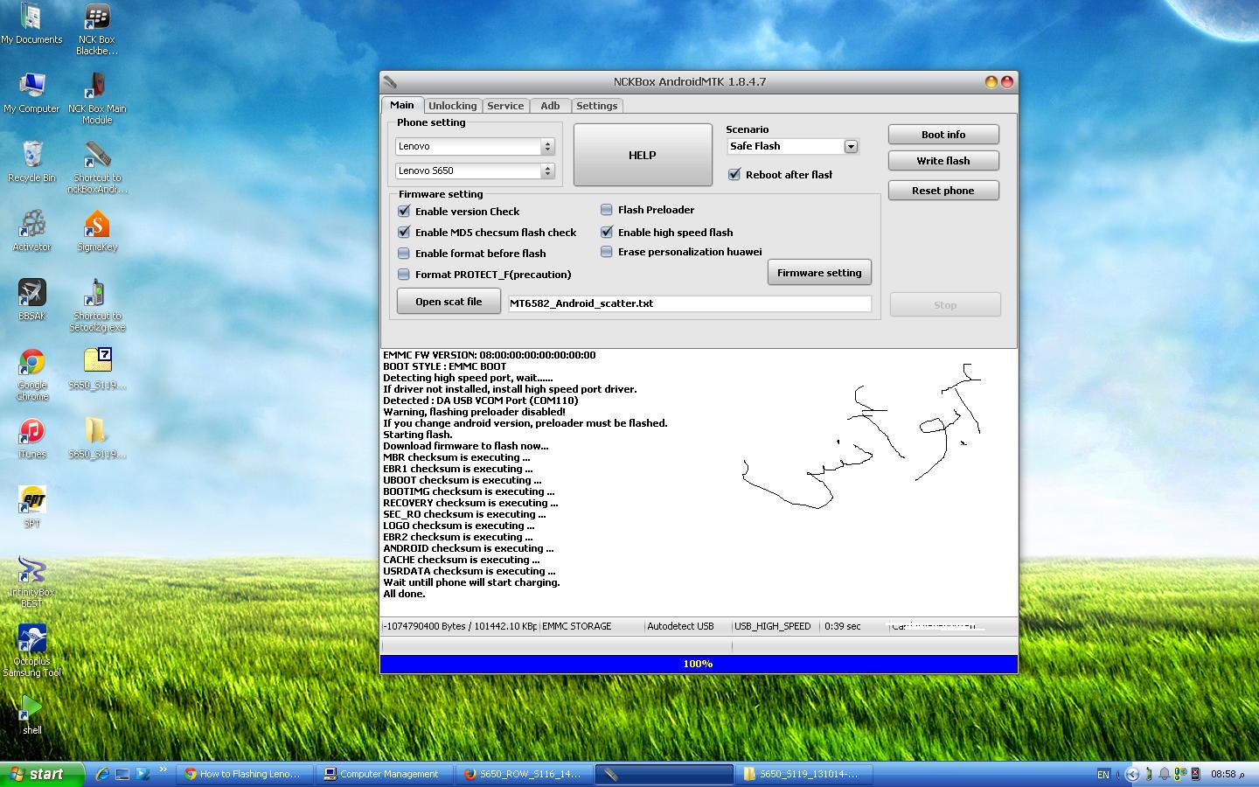Enable Flash Preloader checkbox
The image size is (1259, 787).
click(x=607, y=209)
